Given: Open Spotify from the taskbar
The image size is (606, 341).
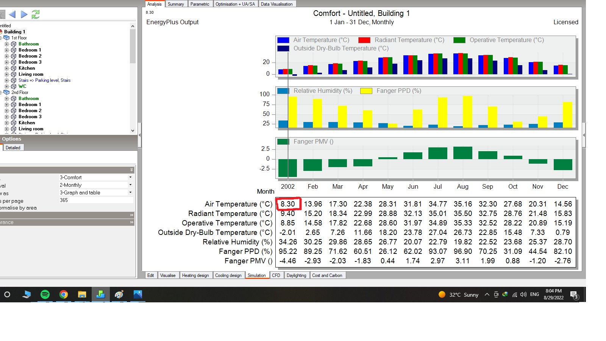Looking at the screenshot, I should (x=45, y=294).
